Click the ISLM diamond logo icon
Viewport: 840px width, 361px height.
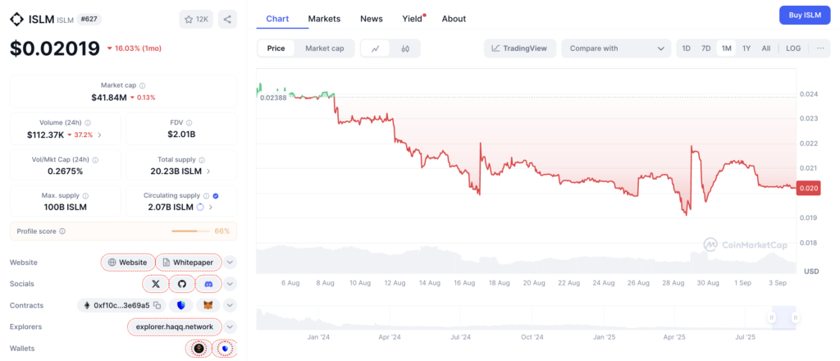pos(16,20)
